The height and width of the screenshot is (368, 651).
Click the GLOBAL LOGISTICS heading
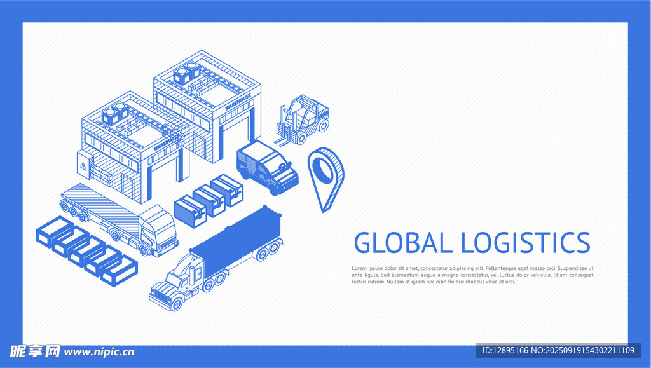point(472,243)
